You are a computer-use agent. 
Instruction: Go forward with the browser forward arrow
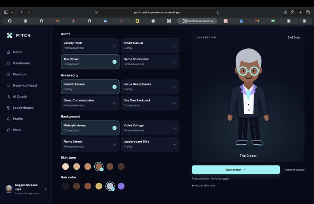pyautogui.click(x=29, y=12)
